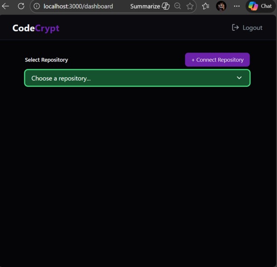Click the CodeCrypt logo
This screenshot has height=267, width=277.
coord(36,28)
